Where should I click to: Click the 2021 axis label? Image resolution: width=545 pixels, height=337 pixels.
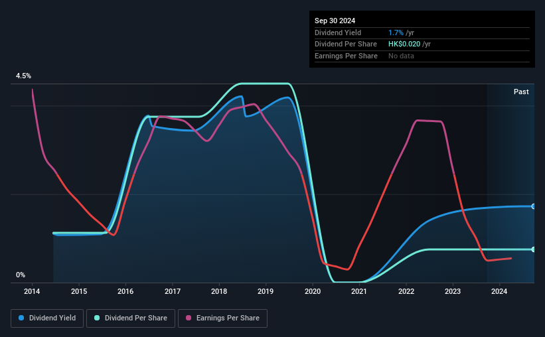point(359,291)
